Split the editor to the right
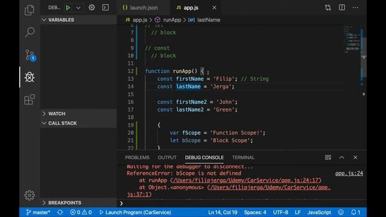Screen dimensions: 386x217 click(x=342, y=7)
